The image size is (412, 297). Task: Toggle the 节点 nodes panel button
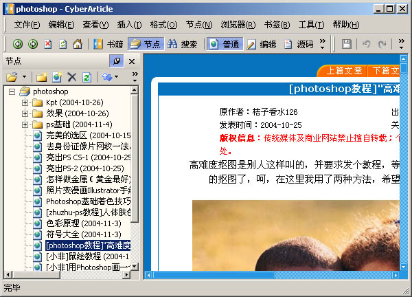146,44
